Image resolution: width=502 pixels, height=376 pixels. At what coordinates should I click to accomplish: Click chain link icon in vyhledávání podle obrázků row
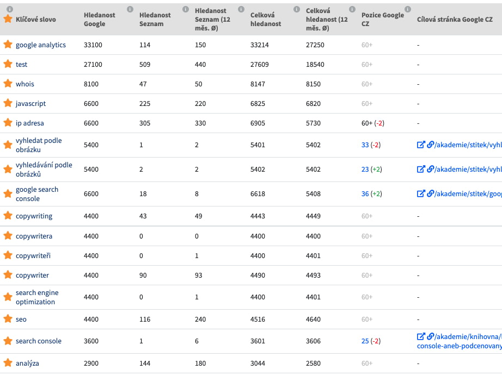[x=430, y=169]
